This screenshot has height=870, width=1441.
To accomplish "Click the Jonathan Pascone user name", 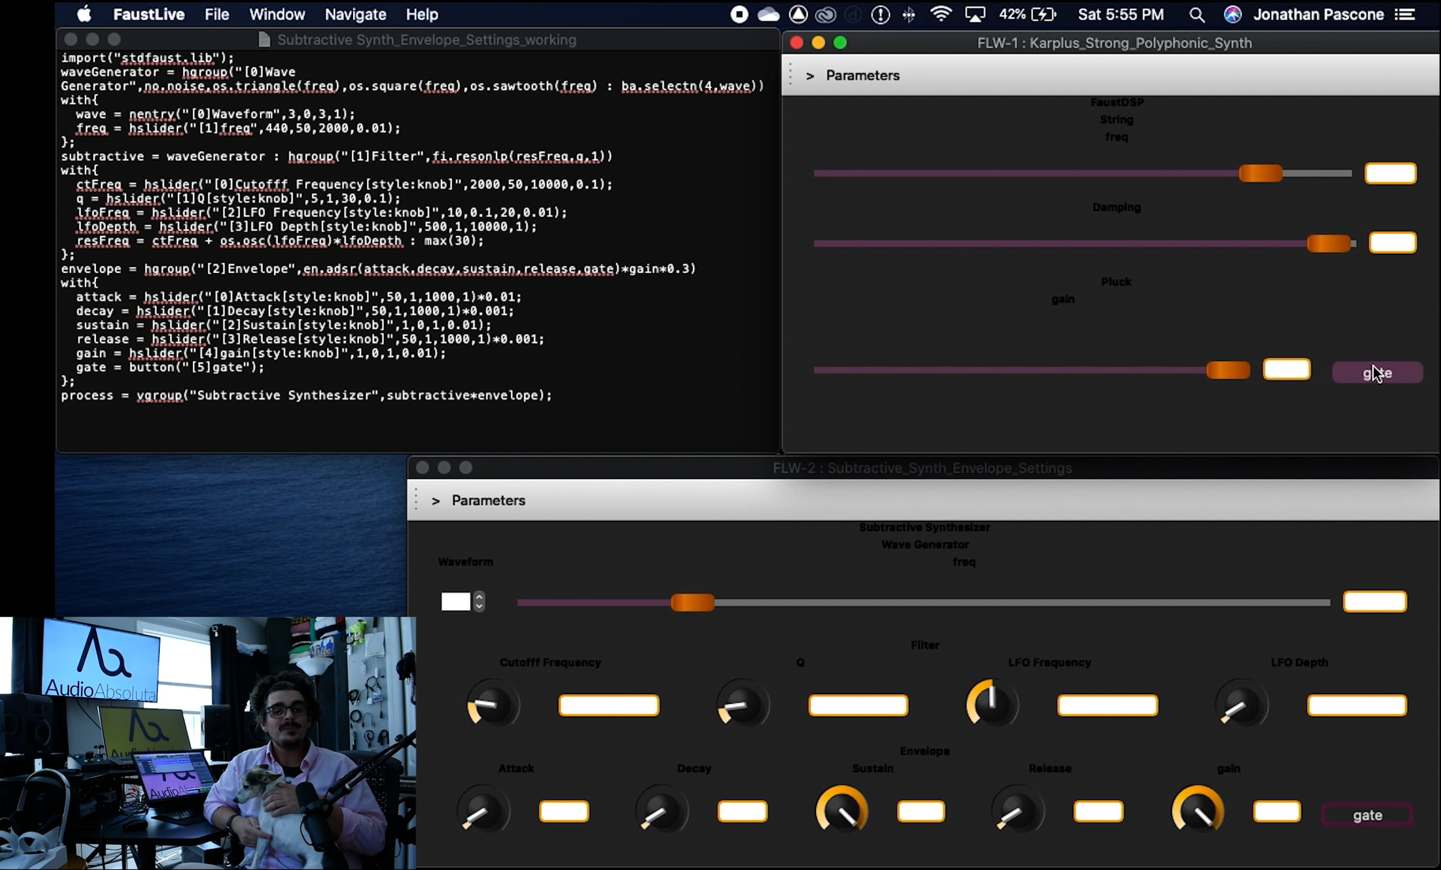I will [1318, 14].
